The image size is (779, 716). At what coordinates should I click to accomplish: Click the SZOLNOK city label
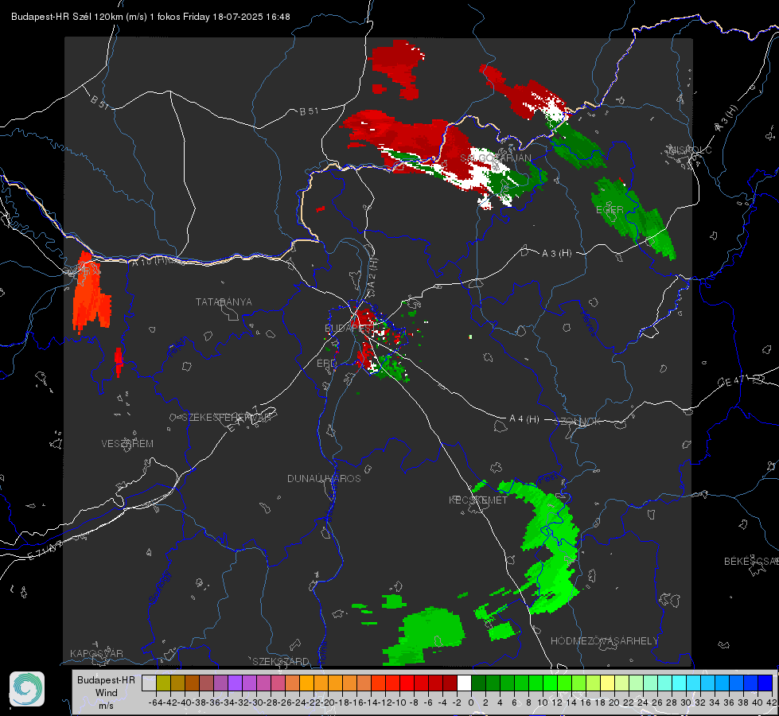point(578,422)
